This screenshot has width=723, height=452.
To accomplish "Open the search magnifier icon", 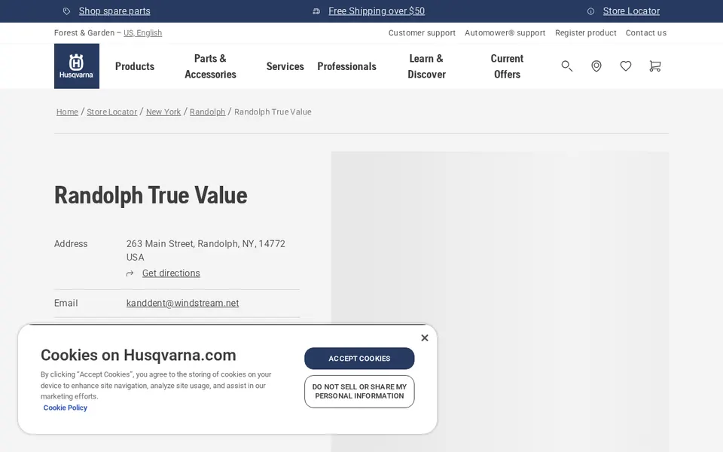I will click(x=566, y=66).
